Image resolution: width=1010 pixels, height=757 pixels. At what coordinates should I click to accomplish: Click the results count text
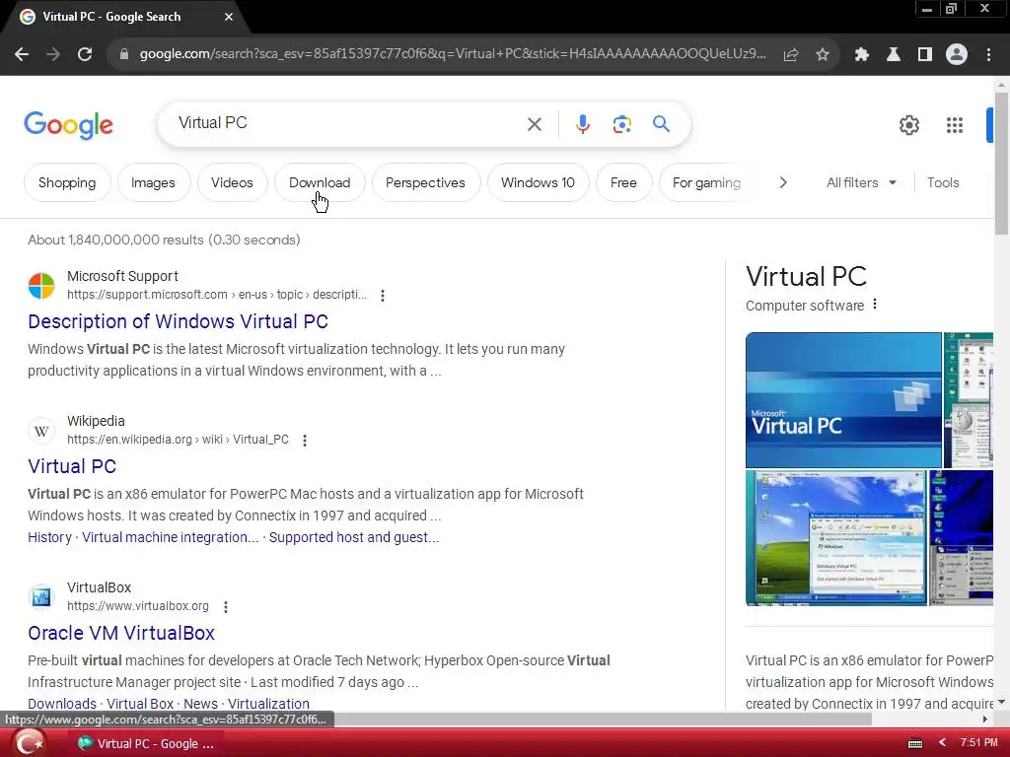click(164, 241)
